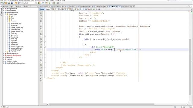Click the Clean and Build icon
193x108 pixels.
46,3
